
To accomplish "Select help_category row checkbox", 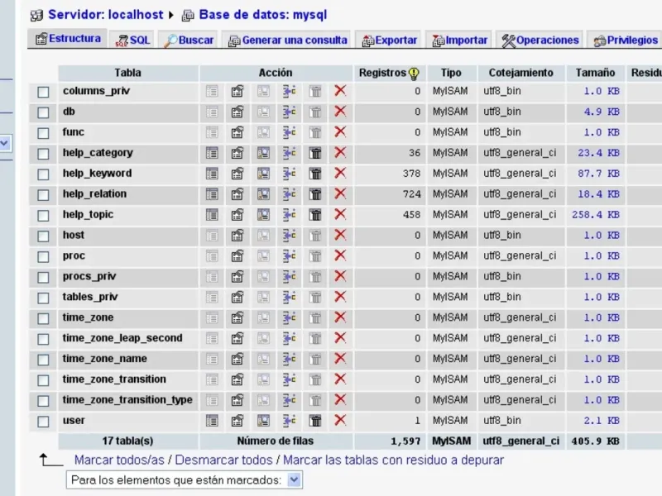I will [43, 154].
